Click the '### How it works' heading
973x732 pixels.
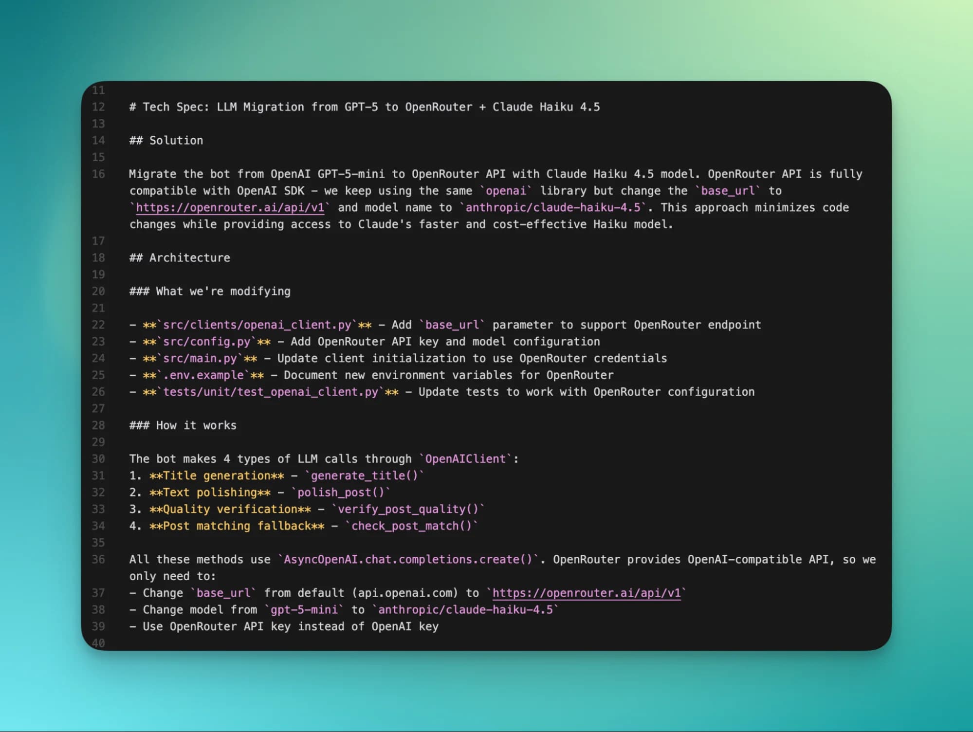183,425
